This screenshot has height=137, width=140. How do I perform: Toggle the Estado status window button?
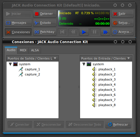click(x=45, y=23)
